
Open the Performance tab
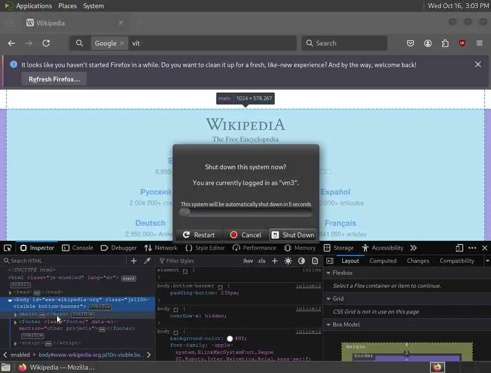point(254,248)
